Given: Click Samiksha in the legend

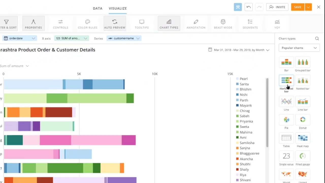Looking at the screenshot, I should pos(247,143).
